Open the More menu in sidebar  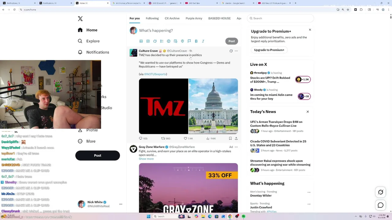(87, 141)
